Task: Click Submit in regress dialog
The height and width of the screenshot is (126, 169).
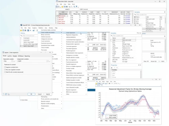Action: (48, 94)
